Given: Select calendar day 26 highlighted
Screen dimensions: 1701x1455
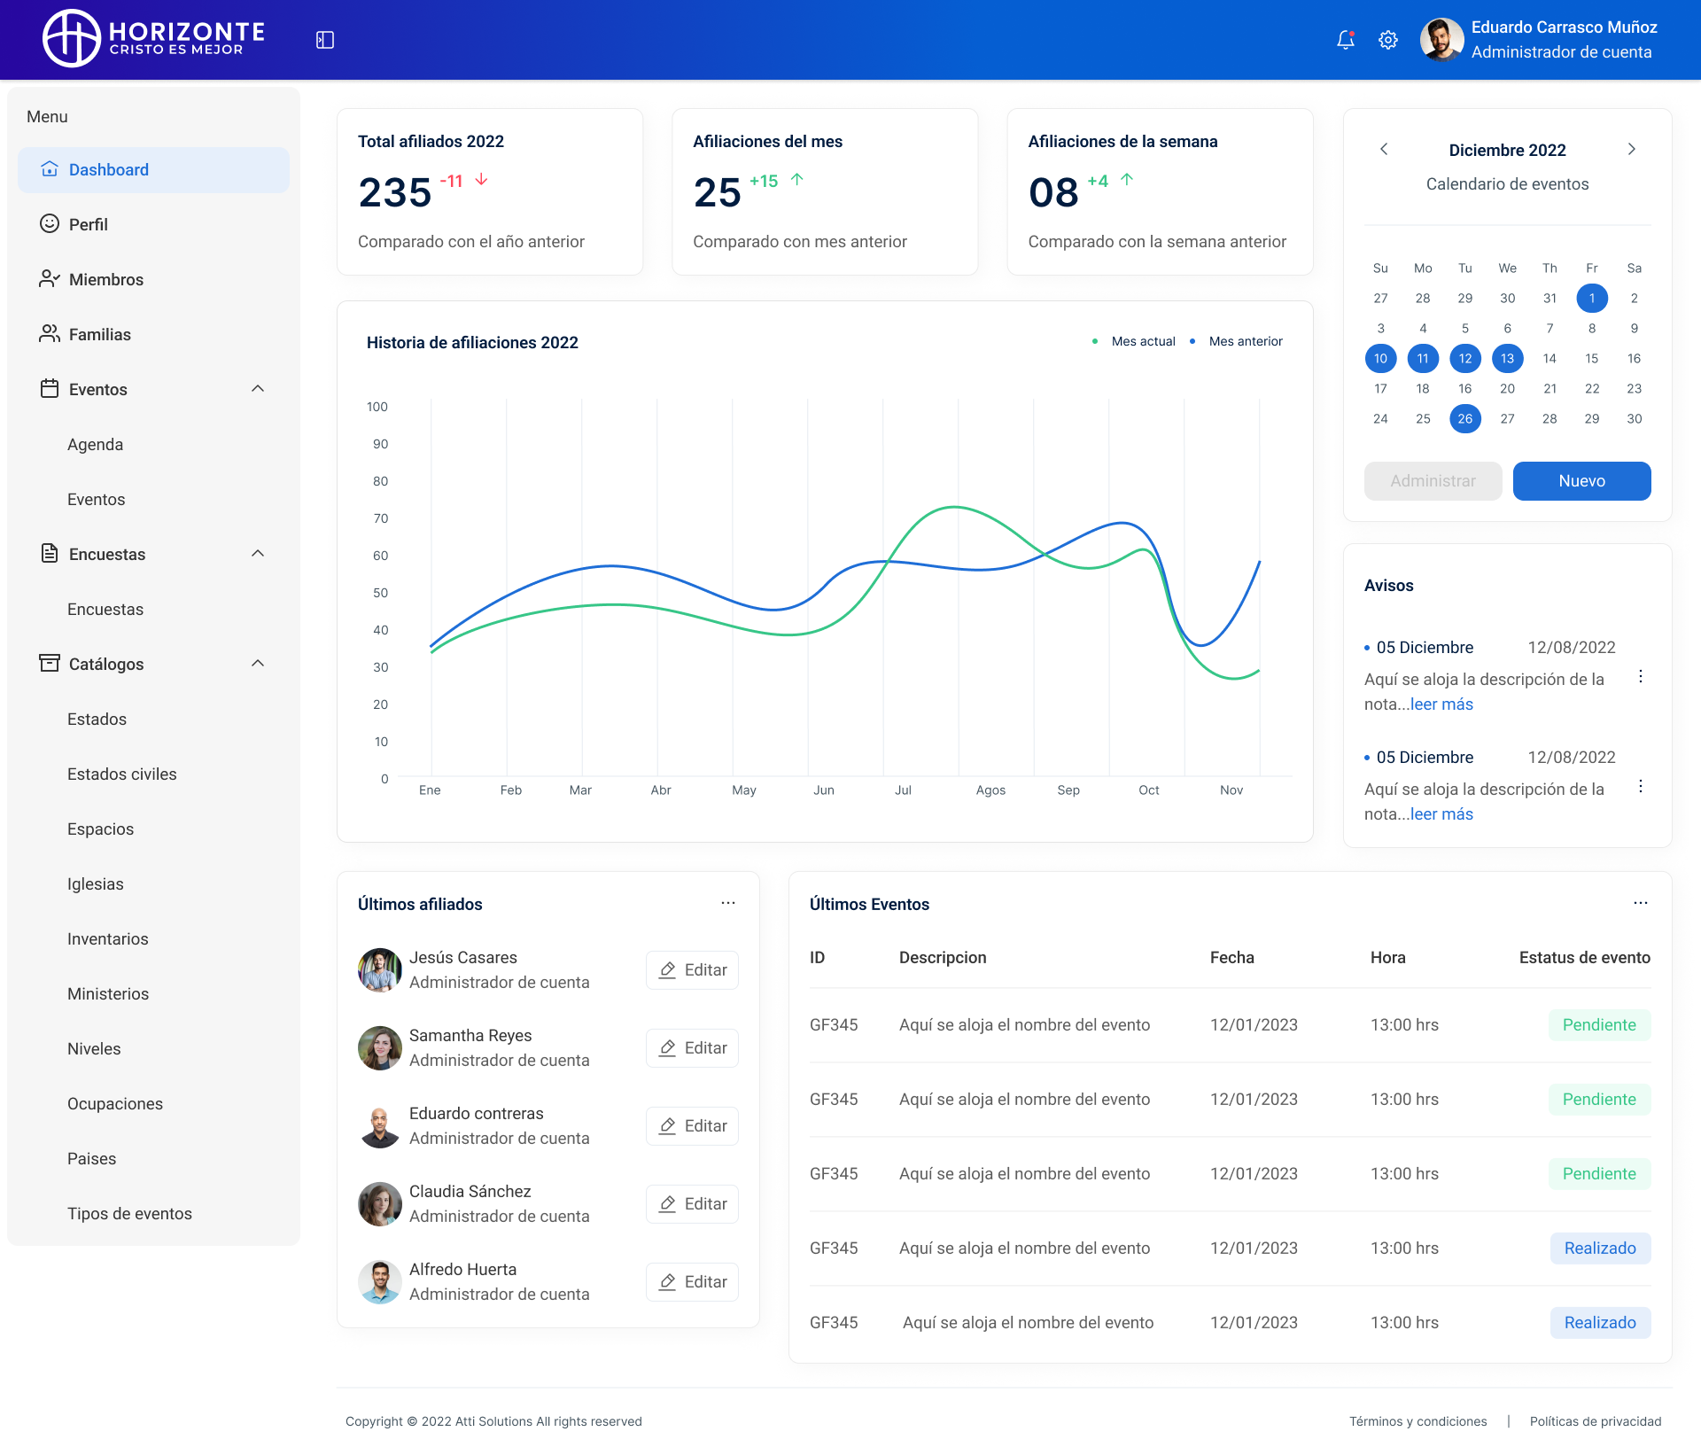Looking at the screenshot, I should [1465, 419].
